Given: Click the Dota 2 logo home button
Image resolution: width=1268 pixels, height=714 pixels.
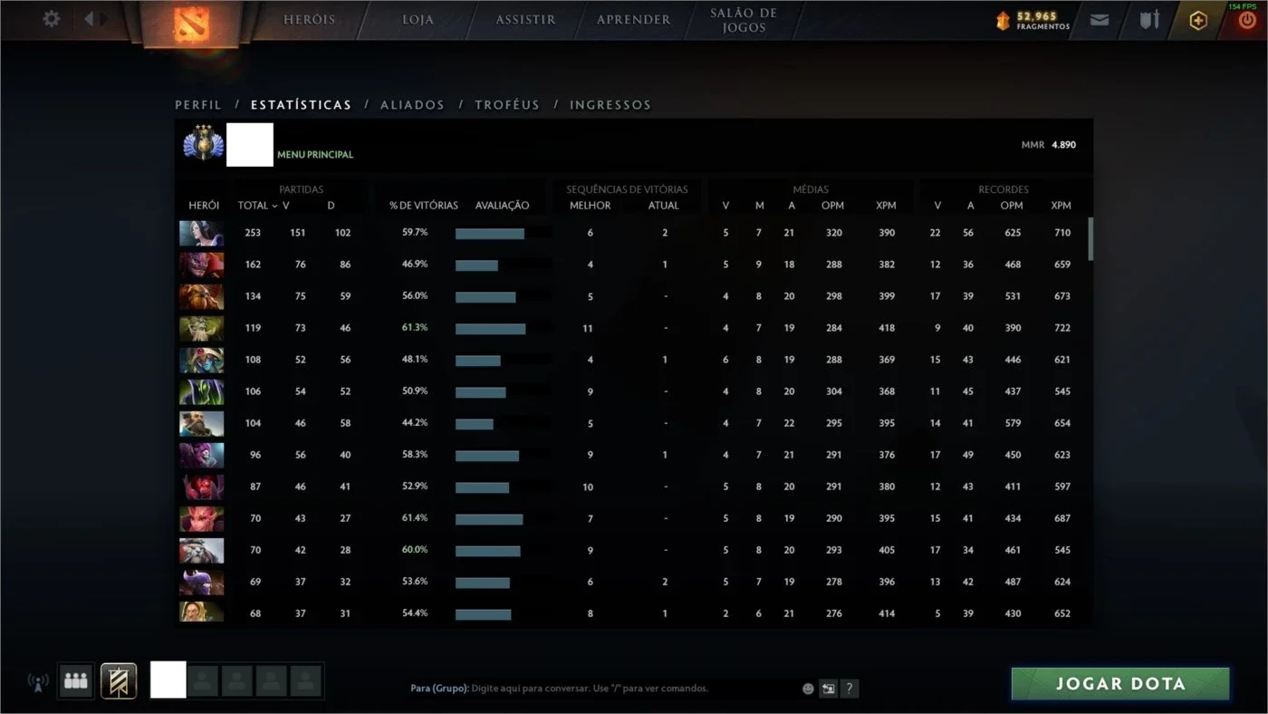Looking at the screenshot, I should pyautogui.click(x=191, y=24).
